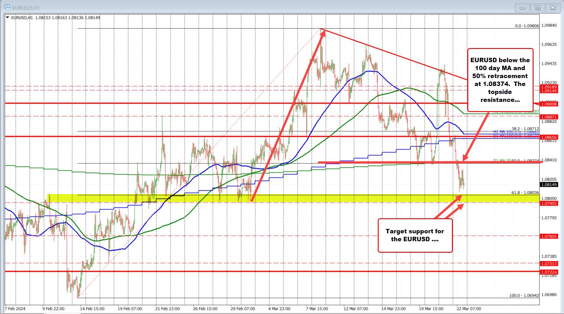564x314 pixels.
Task: Click the 1.09435 price scale value
Action: click(549, 64)
